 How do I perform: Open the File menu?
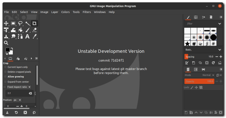point(6,12)
